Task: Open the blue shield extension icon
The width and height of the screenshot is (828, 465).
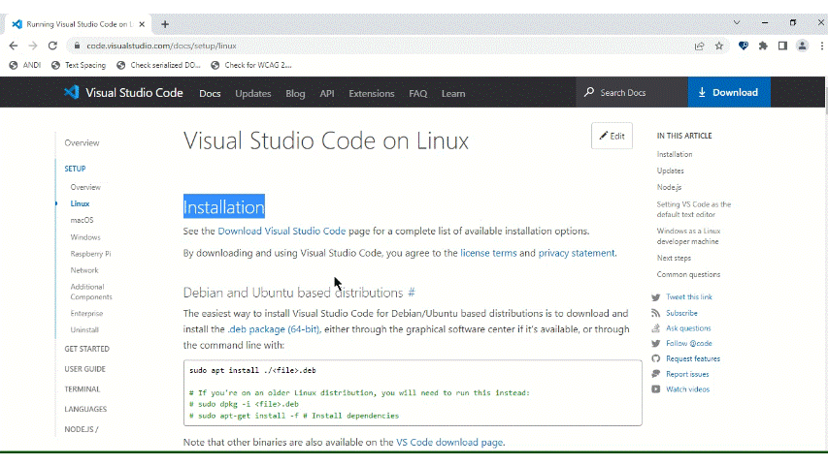Action: (x=743, y=46)
